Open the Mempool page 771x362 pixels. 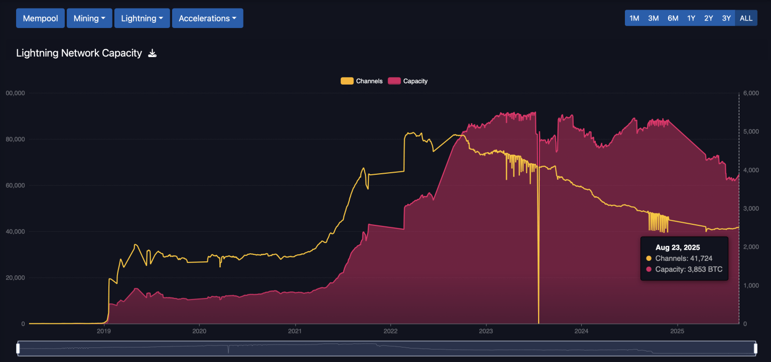coord(40,18)
